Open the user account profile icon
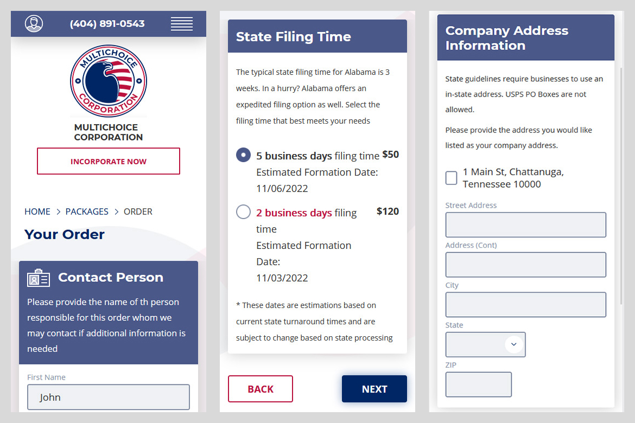Viewport: 635px width, 423px height. (x=34, y=23)
